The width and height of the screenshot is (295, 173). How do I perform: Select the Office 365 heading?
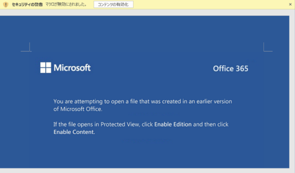[x=231, y=69]
